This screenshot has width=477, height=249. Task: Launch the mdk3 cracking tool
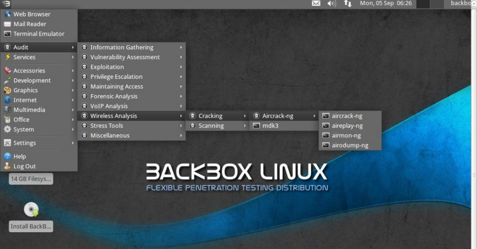pos(270,126)
